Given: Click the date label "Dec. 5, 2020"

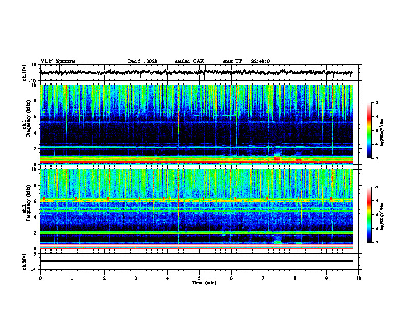Looking at the screenshot, I should coord(142,61).
